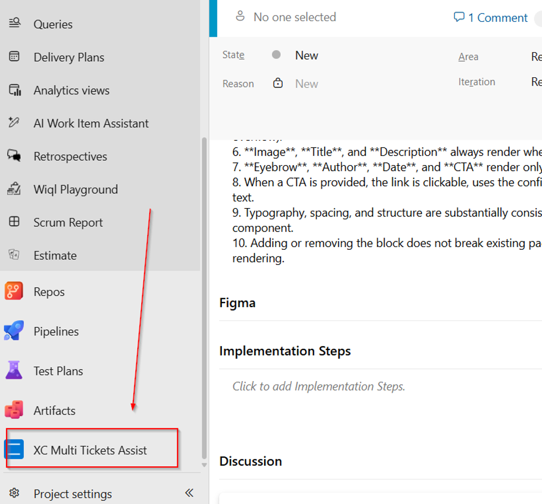Image resolution: width=542 pixels, height=504 pixels.
Task: Click the sidebar vertical scrollbar
Action: pyautogui.click(x=204, y=298)
